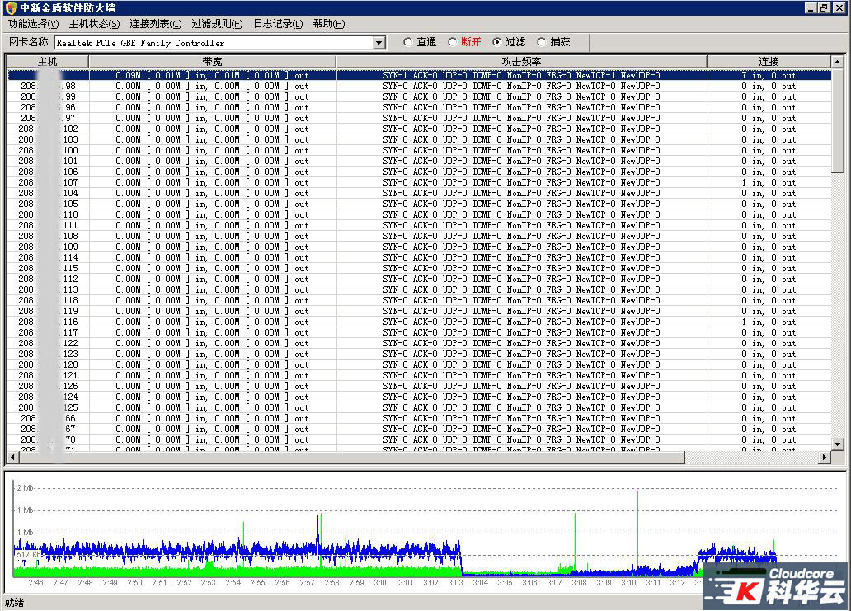851x611 pixels.
Task: Select the host row ending in 119
Action: [419, 312]
